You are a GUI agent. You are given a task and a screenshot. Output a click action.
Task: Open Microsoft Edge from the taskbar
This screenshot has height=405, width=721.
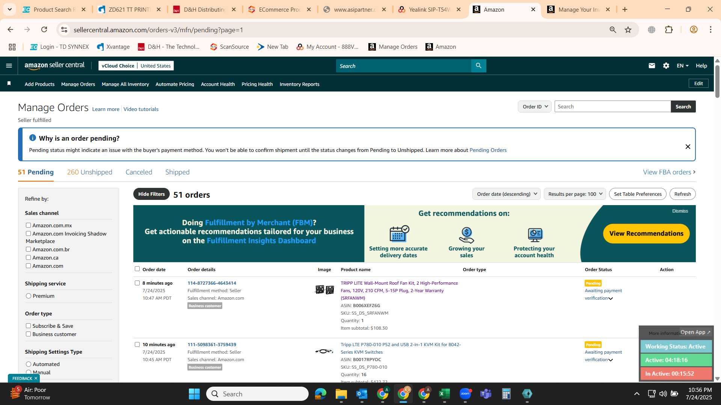click(x=320, y=394)
